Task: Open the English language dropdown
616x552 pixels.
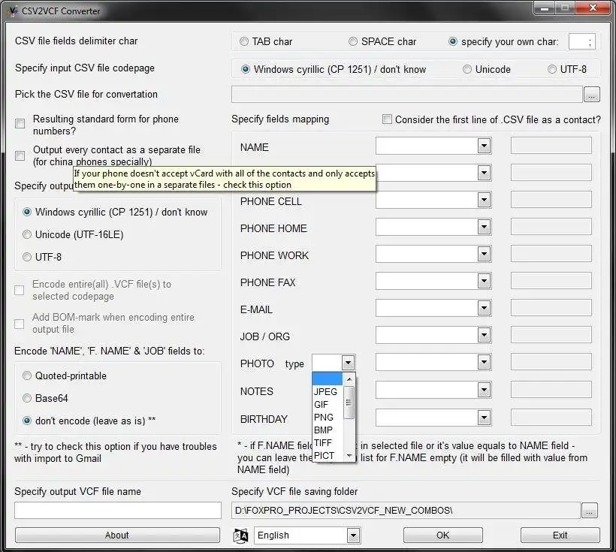Action: 353,535
